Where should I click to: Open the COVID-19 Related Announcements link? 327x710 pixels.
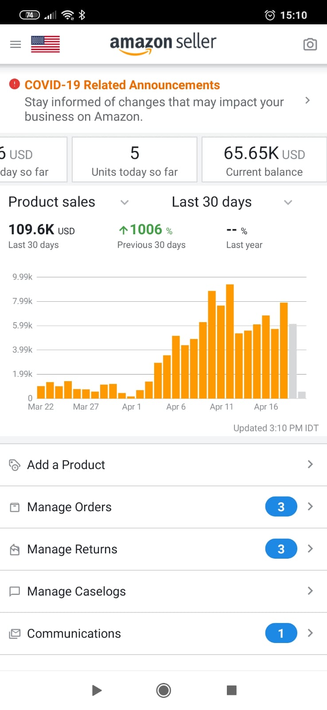(122, 85)
